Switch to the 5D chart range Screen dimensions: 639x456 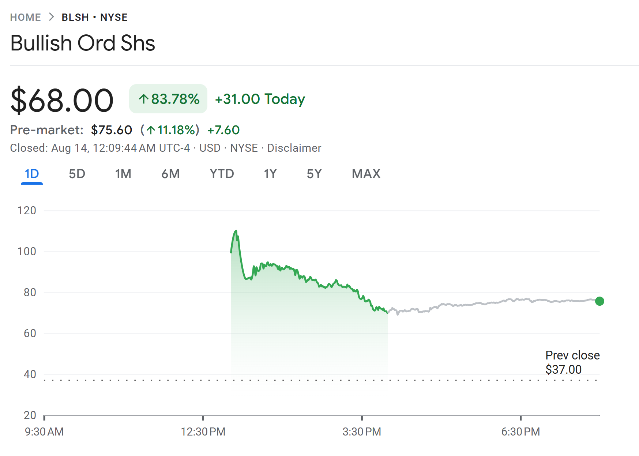[77, 174]
